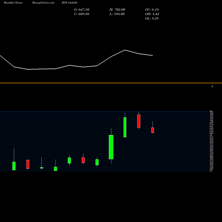
Task: Click the 'OC: 6.18' value
Action: [x=152, y=10]
